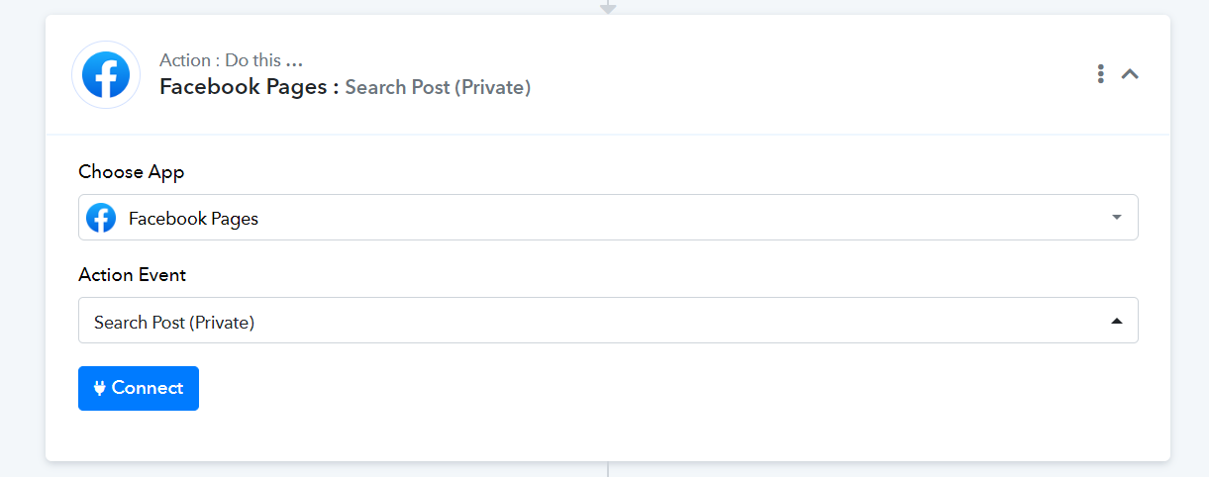Click the connector arrow above the action card
1209x477 pixels.
[608, 7]
